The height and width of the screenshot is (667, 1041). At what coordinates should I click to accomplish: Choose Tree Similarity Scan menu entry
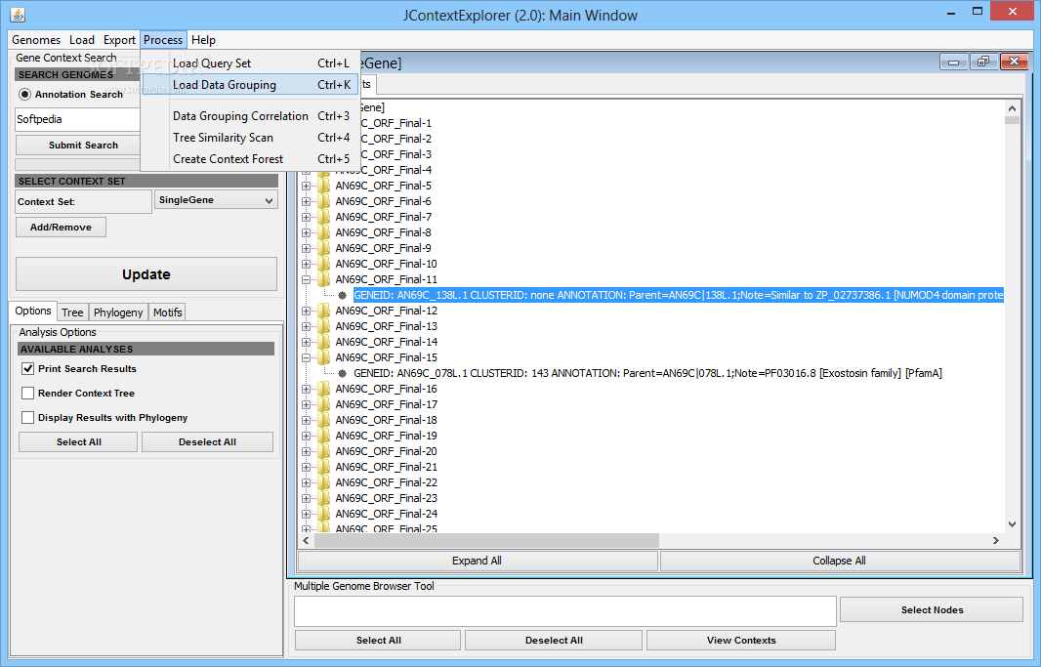[x=250, y=138]
